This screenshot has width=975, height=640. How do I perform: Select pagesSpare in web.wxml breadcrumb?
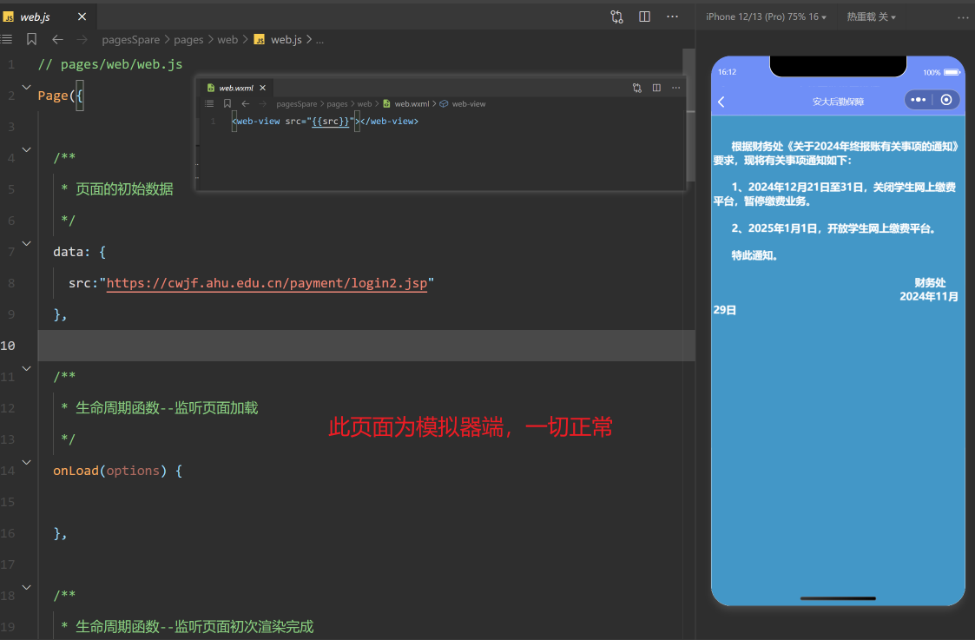(x=297, y=104)
